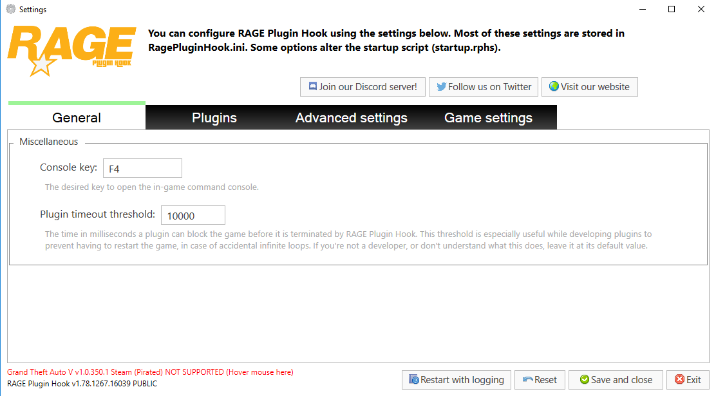This screenshot has width=716, height=396.
Task: Minimize the Settings window
Action: [643, 9]
